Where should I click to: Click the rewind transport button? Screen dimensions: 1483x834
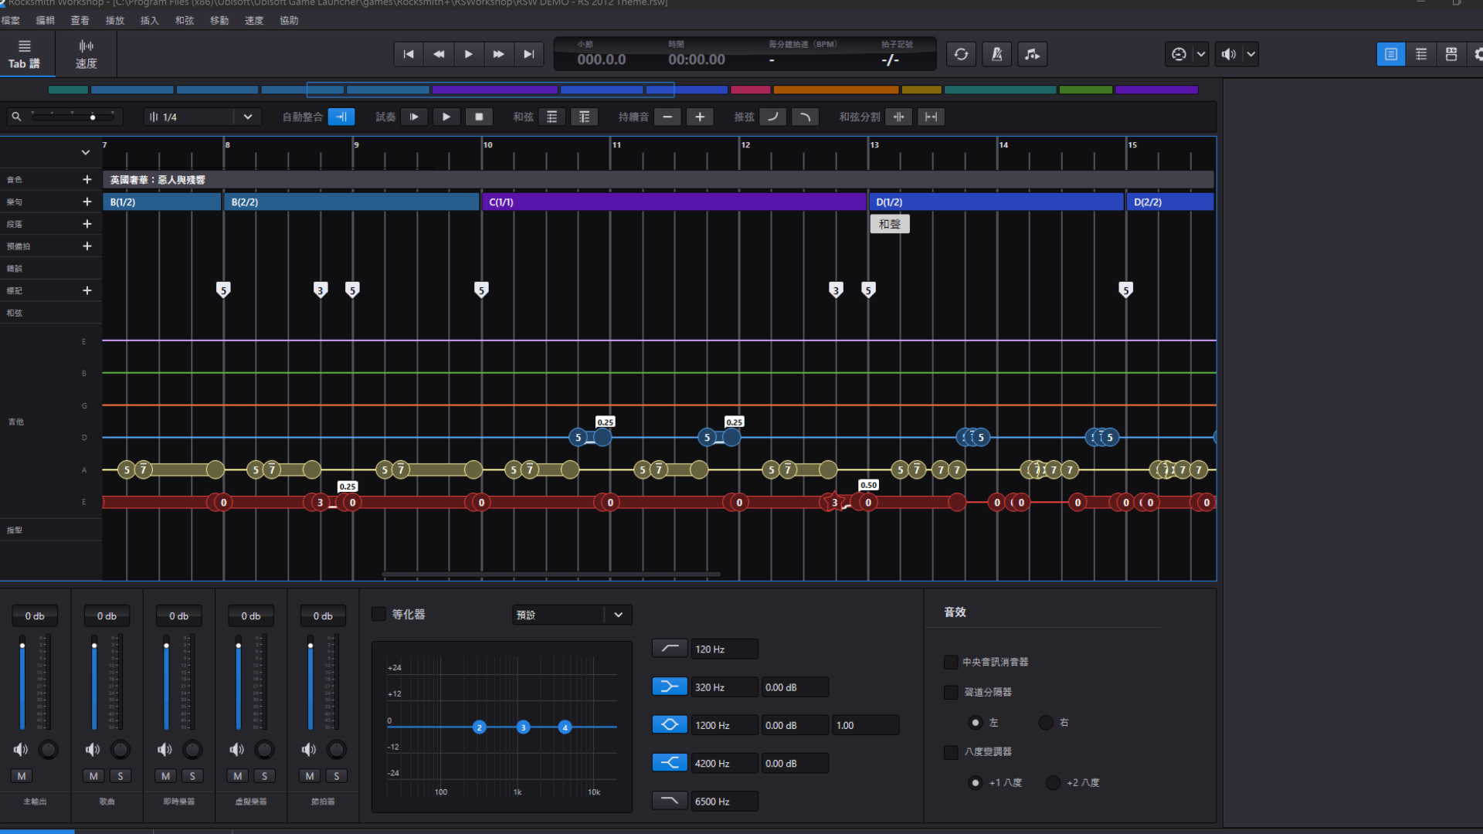coord(439,54)
